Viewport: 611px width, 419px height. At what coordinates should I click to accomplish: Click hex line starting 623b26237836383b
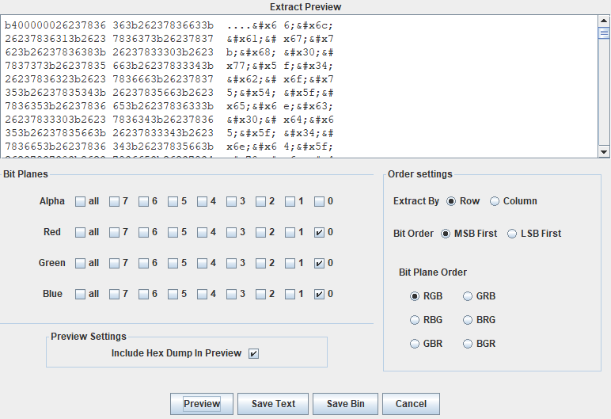pyautogui.click(x=169, y=52)
